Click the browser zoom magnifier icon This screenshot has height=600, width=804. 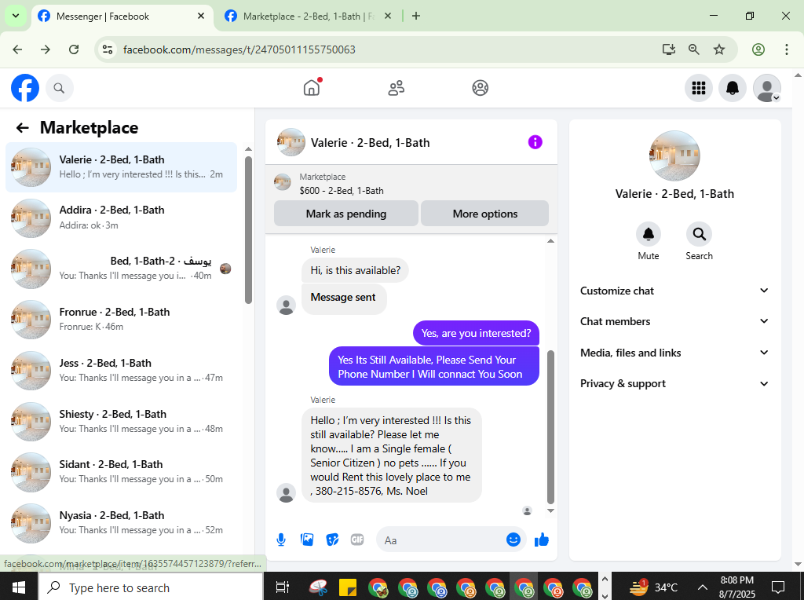click(693, 49)
